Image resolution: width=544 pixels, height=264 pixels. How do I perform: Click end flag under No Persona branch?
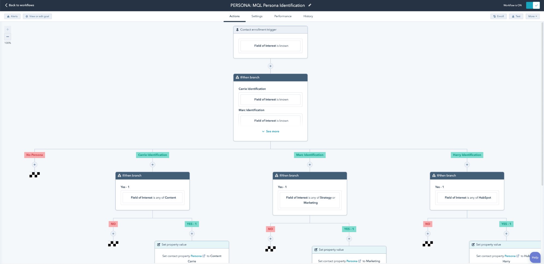35,175
